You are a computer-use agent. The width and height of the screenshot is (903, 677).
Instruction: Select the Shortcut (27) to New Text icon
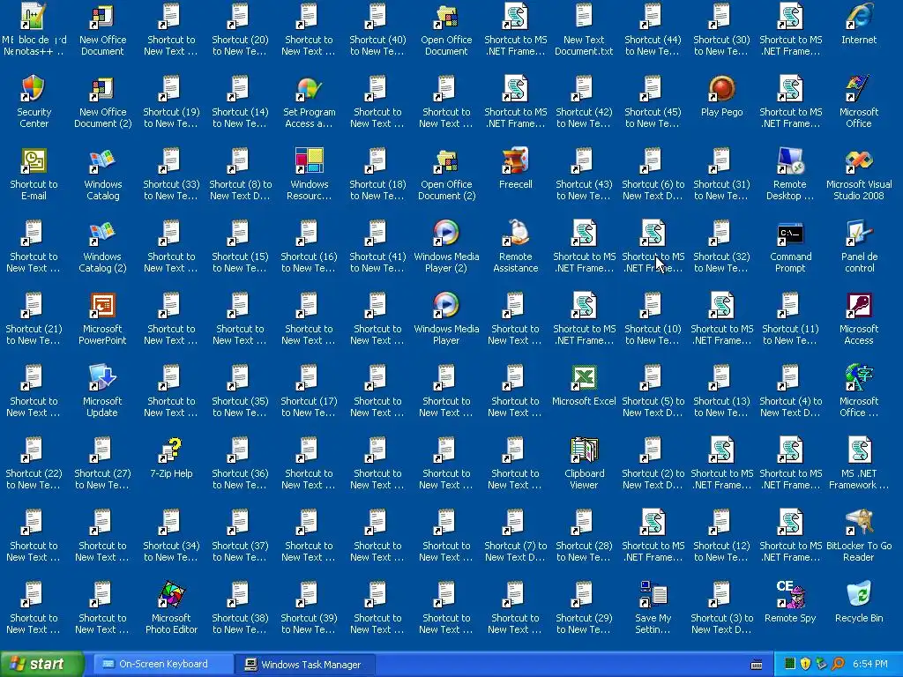102,462
